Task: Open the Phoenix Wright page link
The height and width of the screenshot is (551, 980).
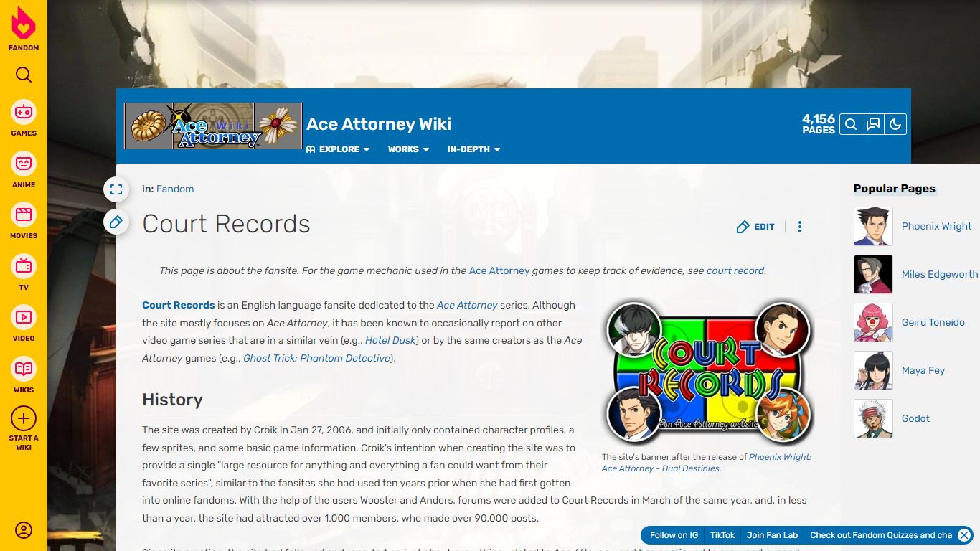Action: tap(936, 226)
